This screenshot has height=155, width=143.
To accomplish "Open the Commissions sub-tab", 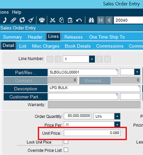I will pos(110,46).
